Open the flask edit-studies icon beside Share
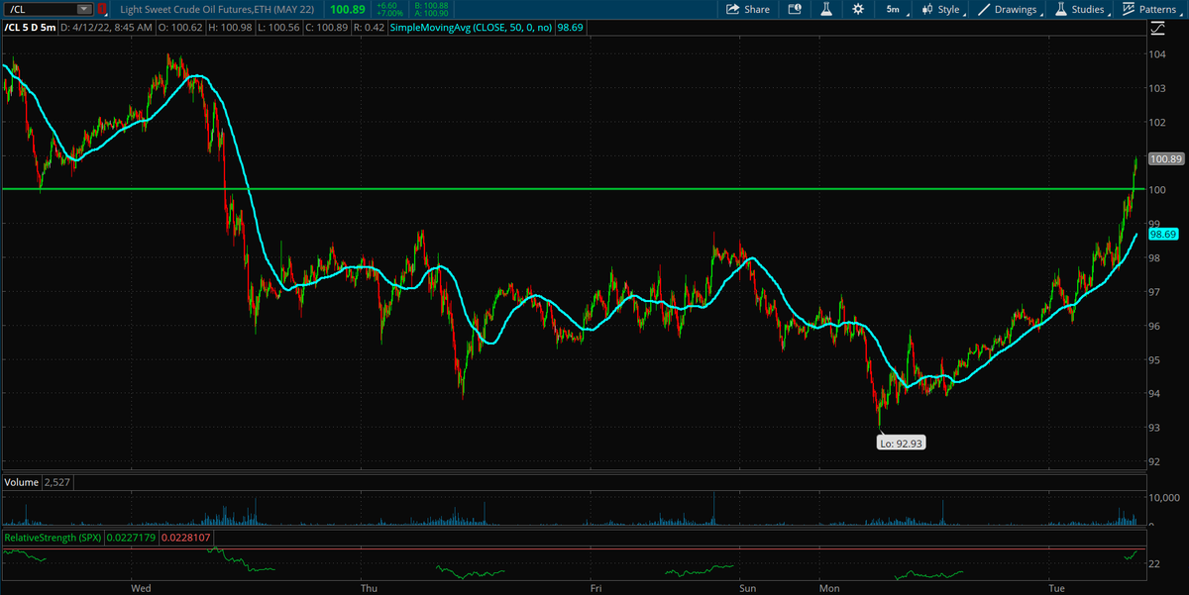Viewport: 1189px width, 595px height. tap(826, 9)
